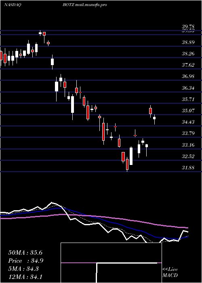
Task: Click the 34.43 price axis label
Action: [188, 122]
